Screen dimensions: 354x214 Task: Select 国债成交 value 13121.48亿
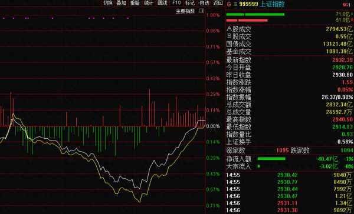[x=337, y=44]
